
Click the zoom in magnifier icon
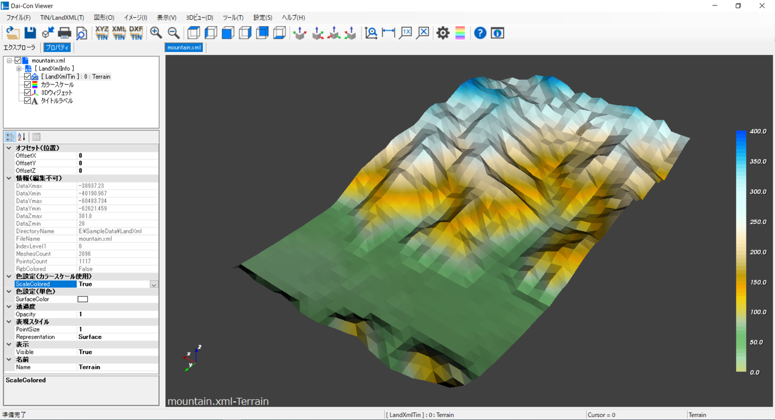tap(156, 33)
